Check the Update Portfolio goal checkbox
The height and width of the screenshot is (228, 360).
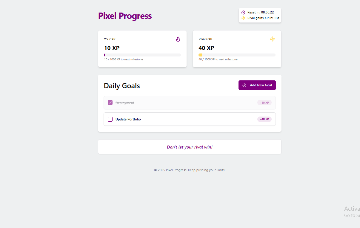(110, 119)
